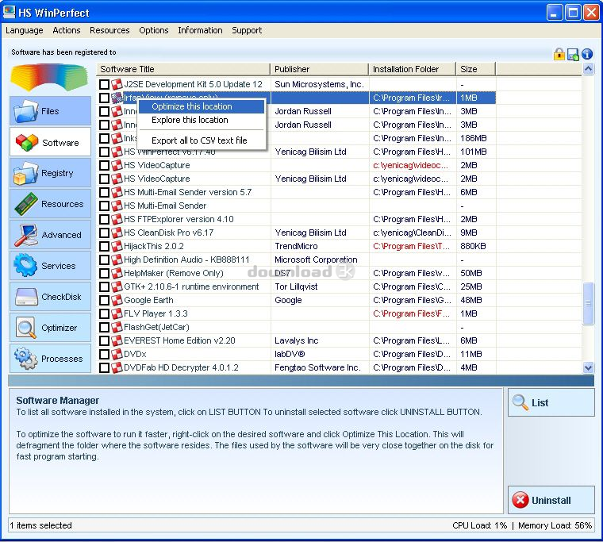The height and width of the screenshot is (542, 603).
Task: Check the High Definition Audio checkbox
Action: [104, 259]
